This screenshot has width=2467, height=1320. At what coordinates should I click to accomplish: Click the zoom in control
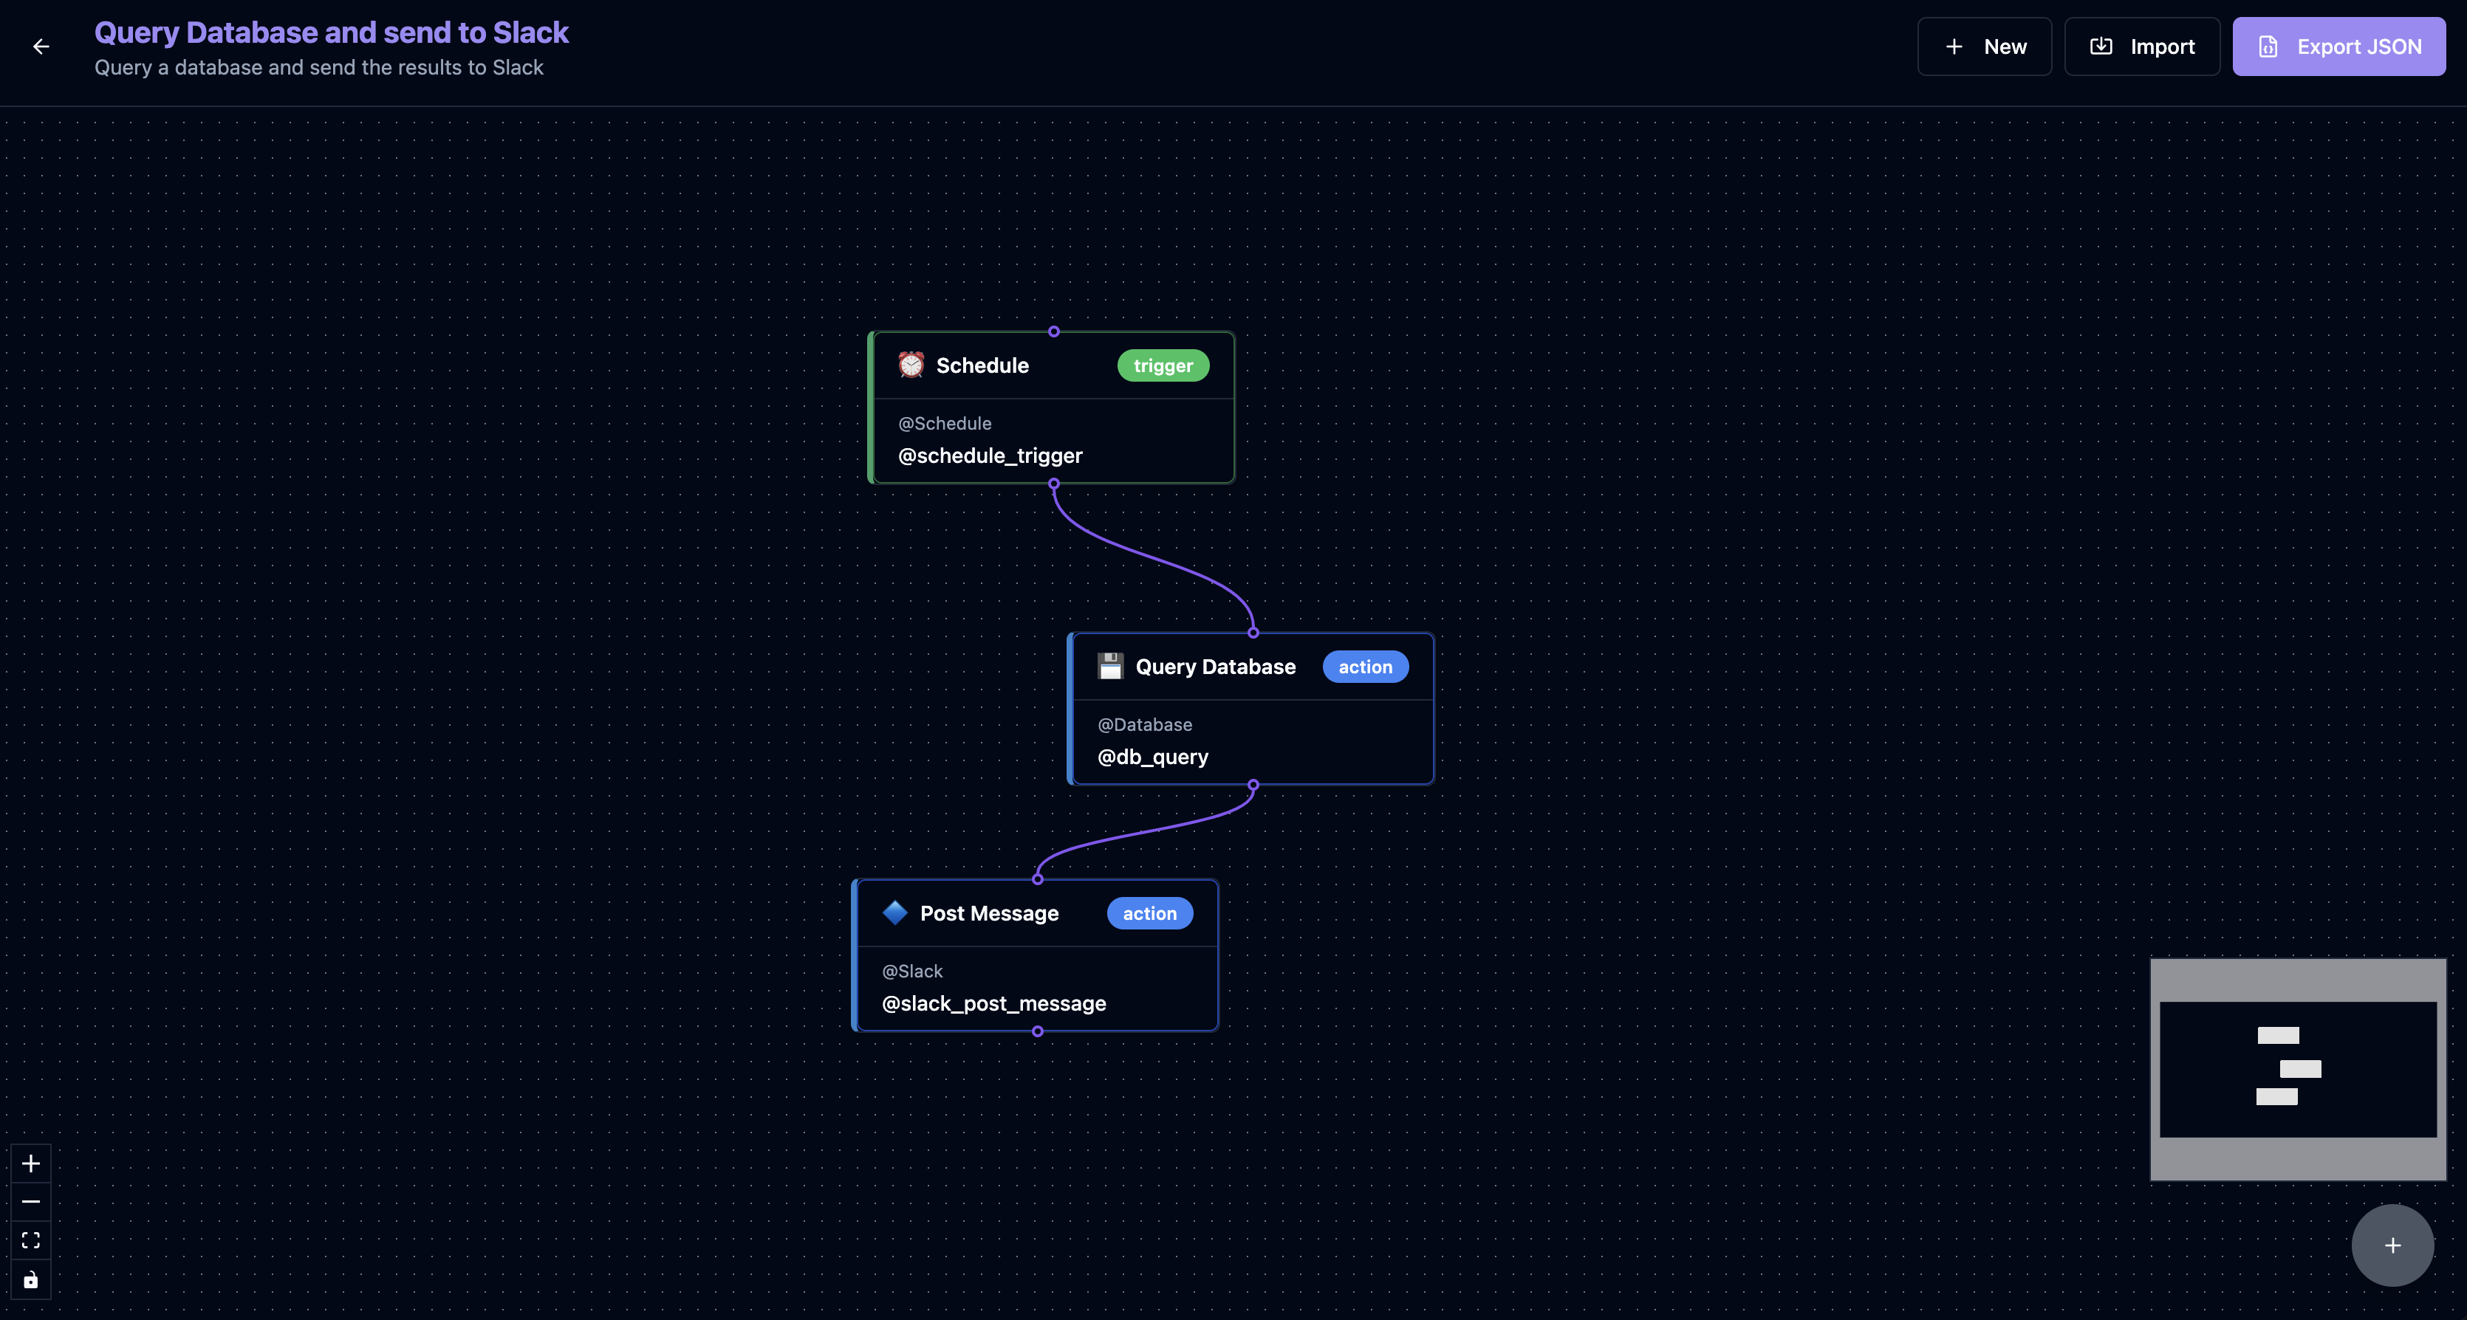[x=30, y=1163]
